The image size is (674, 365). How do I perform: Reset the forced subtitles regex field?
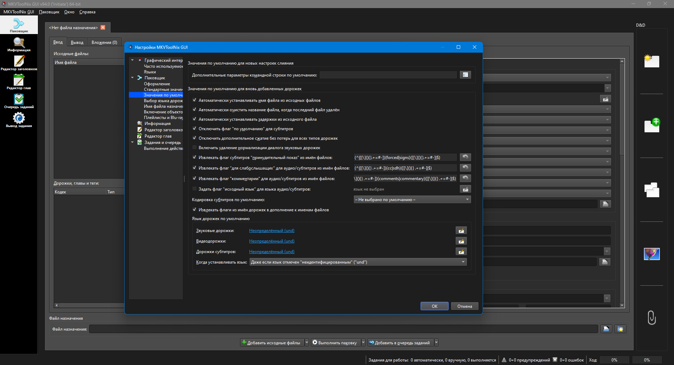(x=465, y=157)
